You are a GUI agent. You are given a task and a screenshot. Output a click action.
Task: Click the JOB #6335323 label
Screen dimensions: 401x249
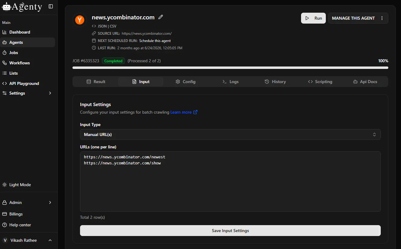pyautogui.click(x=86, y=61)
